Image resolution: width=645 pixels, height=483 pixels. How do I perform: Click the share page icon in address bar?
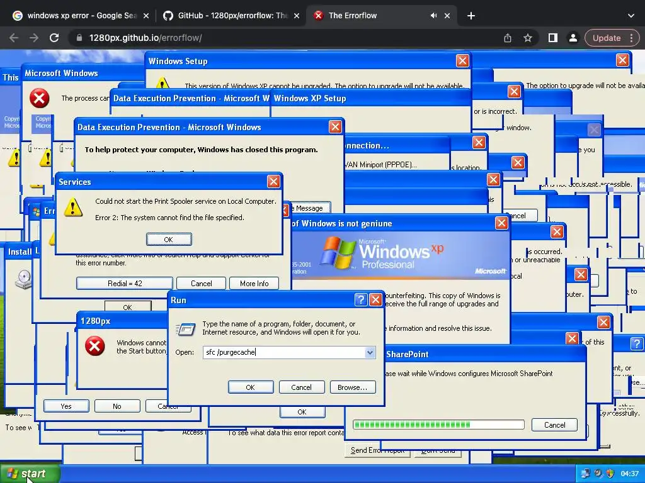[x=508, y=38]
